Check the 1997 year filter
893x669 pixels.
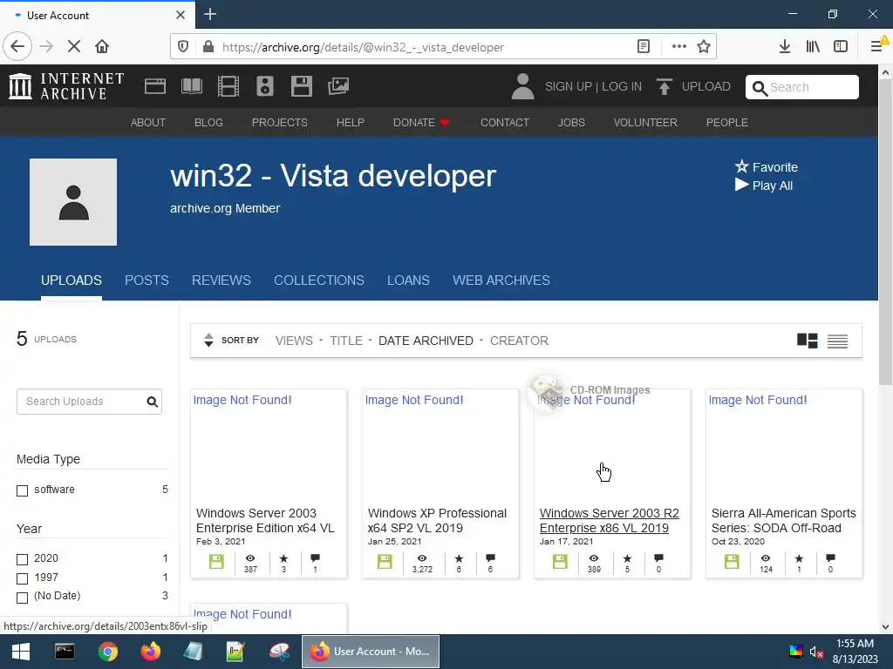click(22, 578)
